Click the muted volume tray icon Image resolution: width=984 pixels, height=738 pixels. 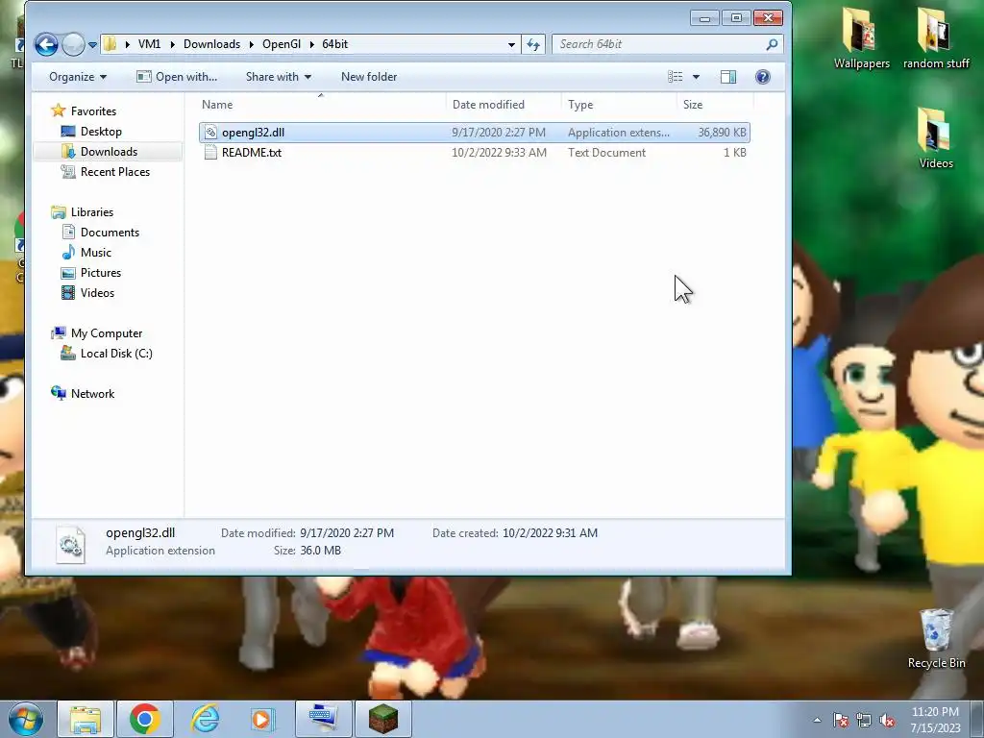(x=887, y=720)
